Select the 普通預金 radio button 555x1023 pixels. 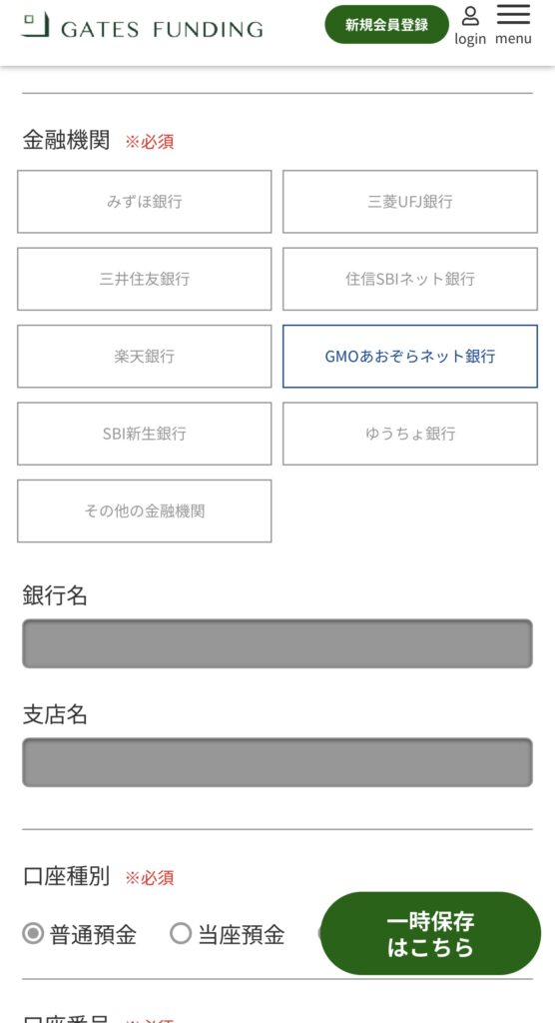(x=33, y=934)
